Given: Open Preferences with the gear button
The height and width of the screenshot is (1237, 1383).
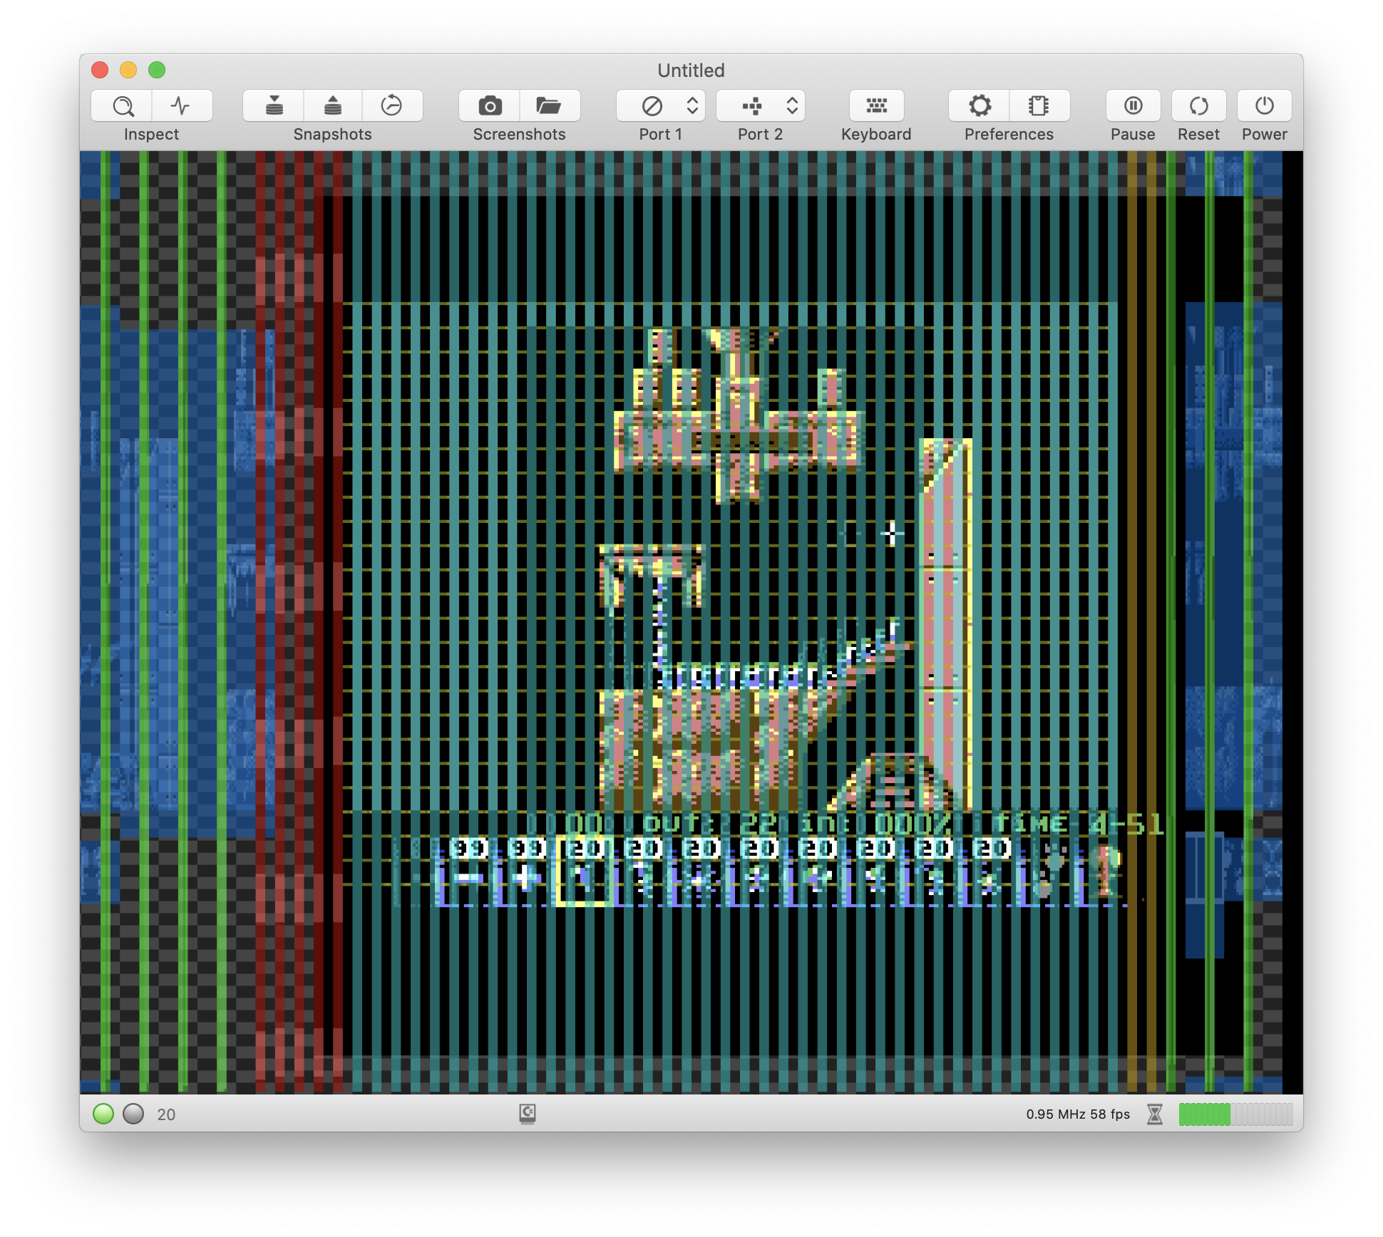Looking at the screenshot, I should click(980, 105).
